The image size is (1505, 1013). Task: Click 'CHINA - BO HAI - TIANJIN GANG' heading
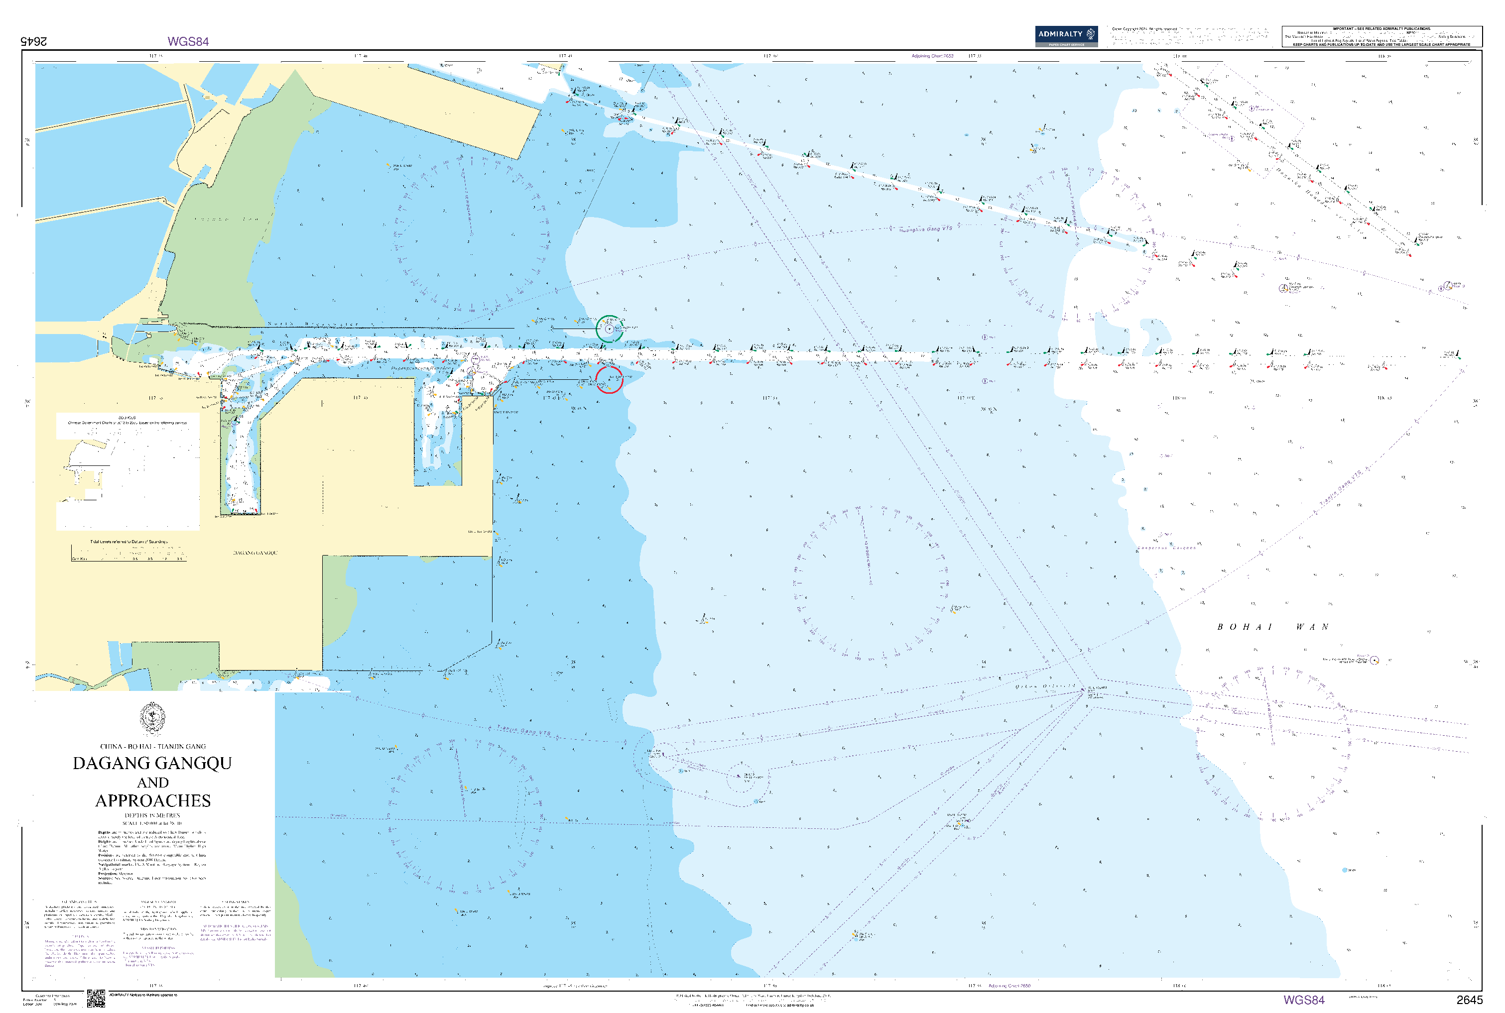pos(153,746)
